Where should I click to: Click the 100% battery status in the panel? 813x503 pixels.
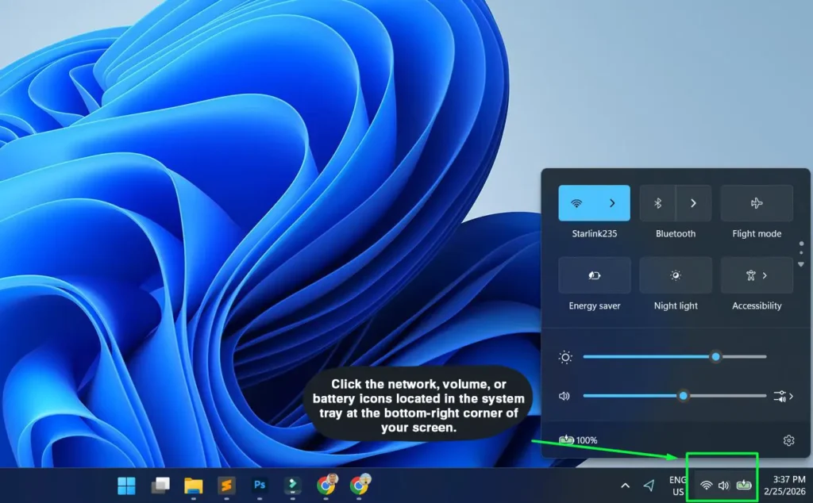pos(578,440)
